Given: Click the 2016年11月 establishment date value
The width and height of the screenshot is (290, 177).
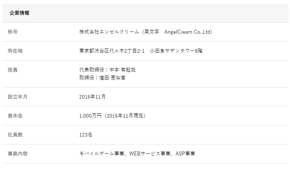Looking at the screenshot, I should click(x=92, y=97).
